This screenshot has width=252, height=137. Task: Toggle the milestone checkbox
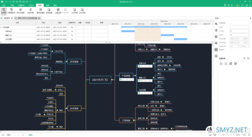coord(231,50)
